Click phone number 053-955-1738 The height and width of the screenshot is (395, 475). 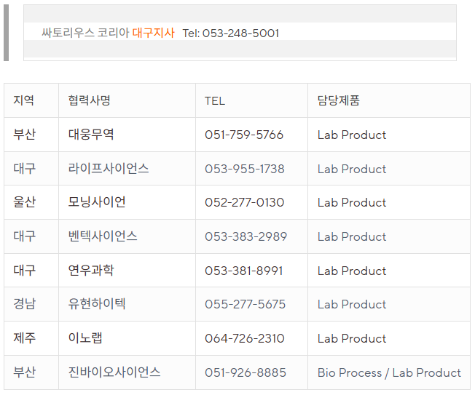click(x=245, y=169)
